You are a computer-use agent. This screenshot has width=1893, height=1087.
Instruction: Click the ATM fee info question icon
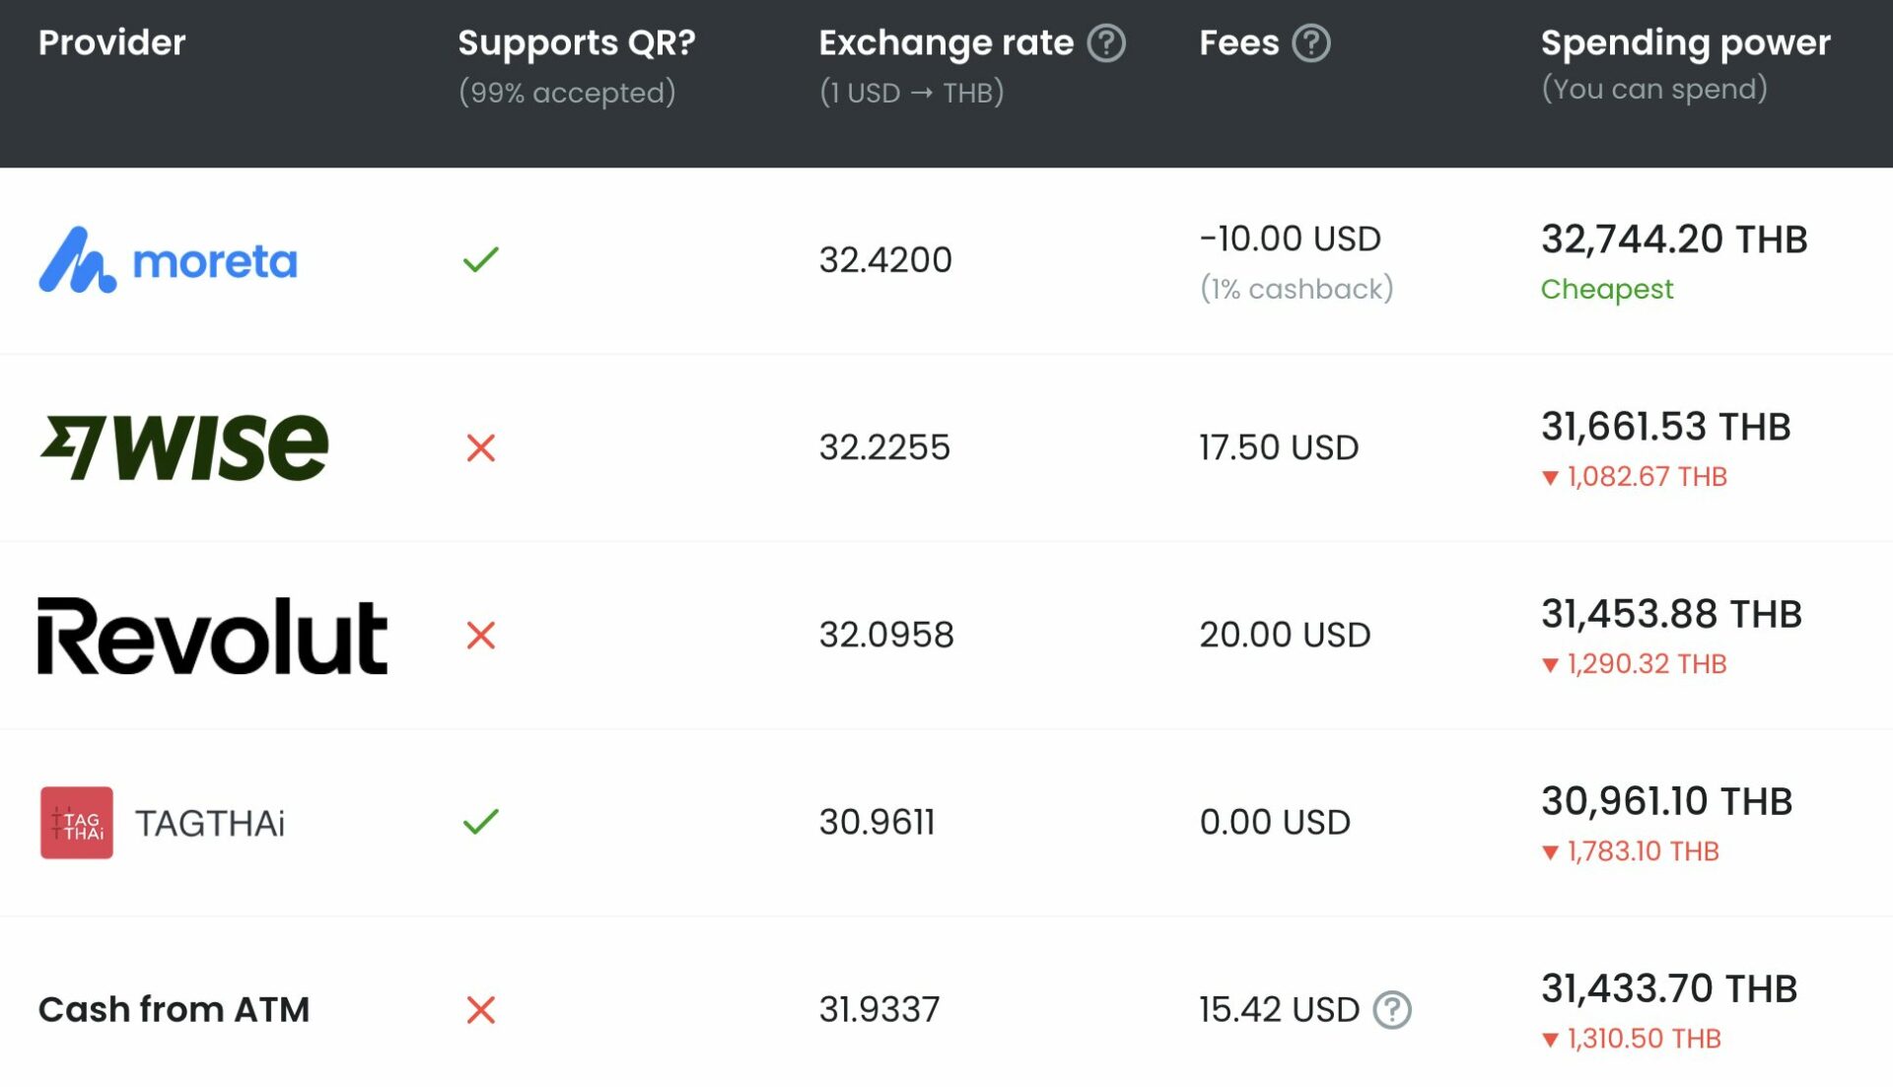[x=1392, y=1010]
